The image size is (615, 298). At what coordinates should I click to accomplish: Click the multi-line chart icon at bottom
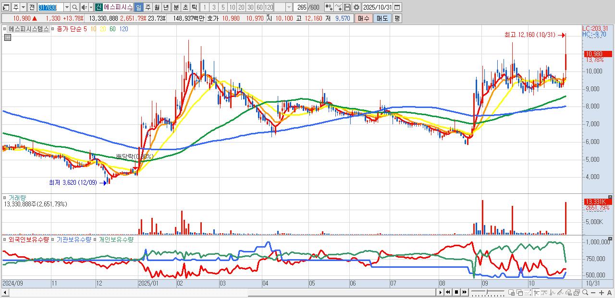(560, 292)
